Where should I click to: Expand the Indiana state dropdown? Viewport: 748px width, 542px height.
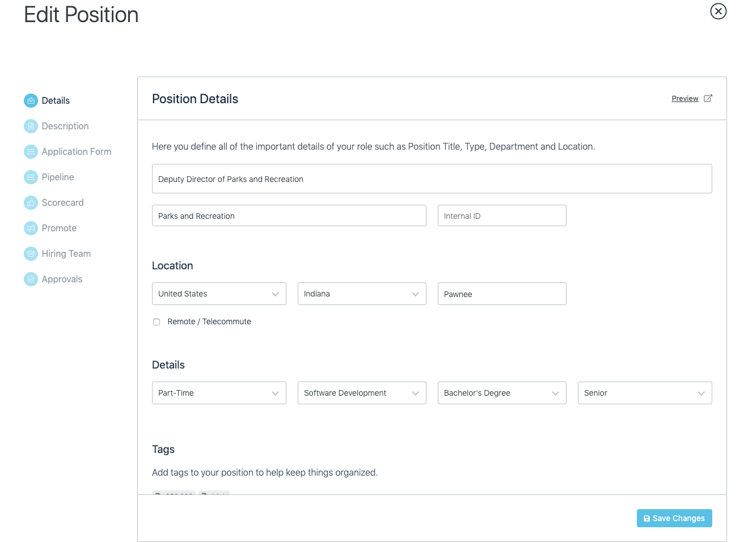click(x=362, y=294)
